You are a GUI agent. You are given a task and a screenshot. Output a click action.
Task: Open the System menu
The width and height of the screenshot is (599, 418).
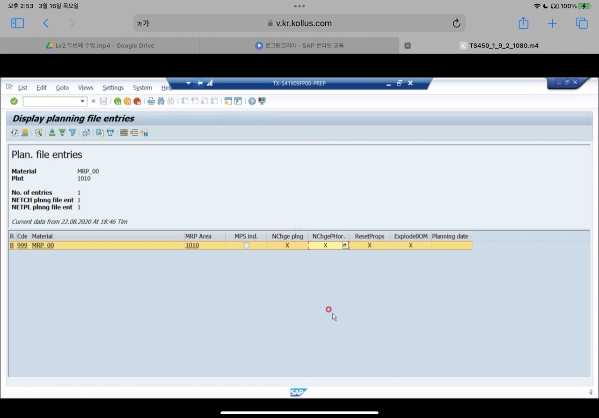point(142,87)
